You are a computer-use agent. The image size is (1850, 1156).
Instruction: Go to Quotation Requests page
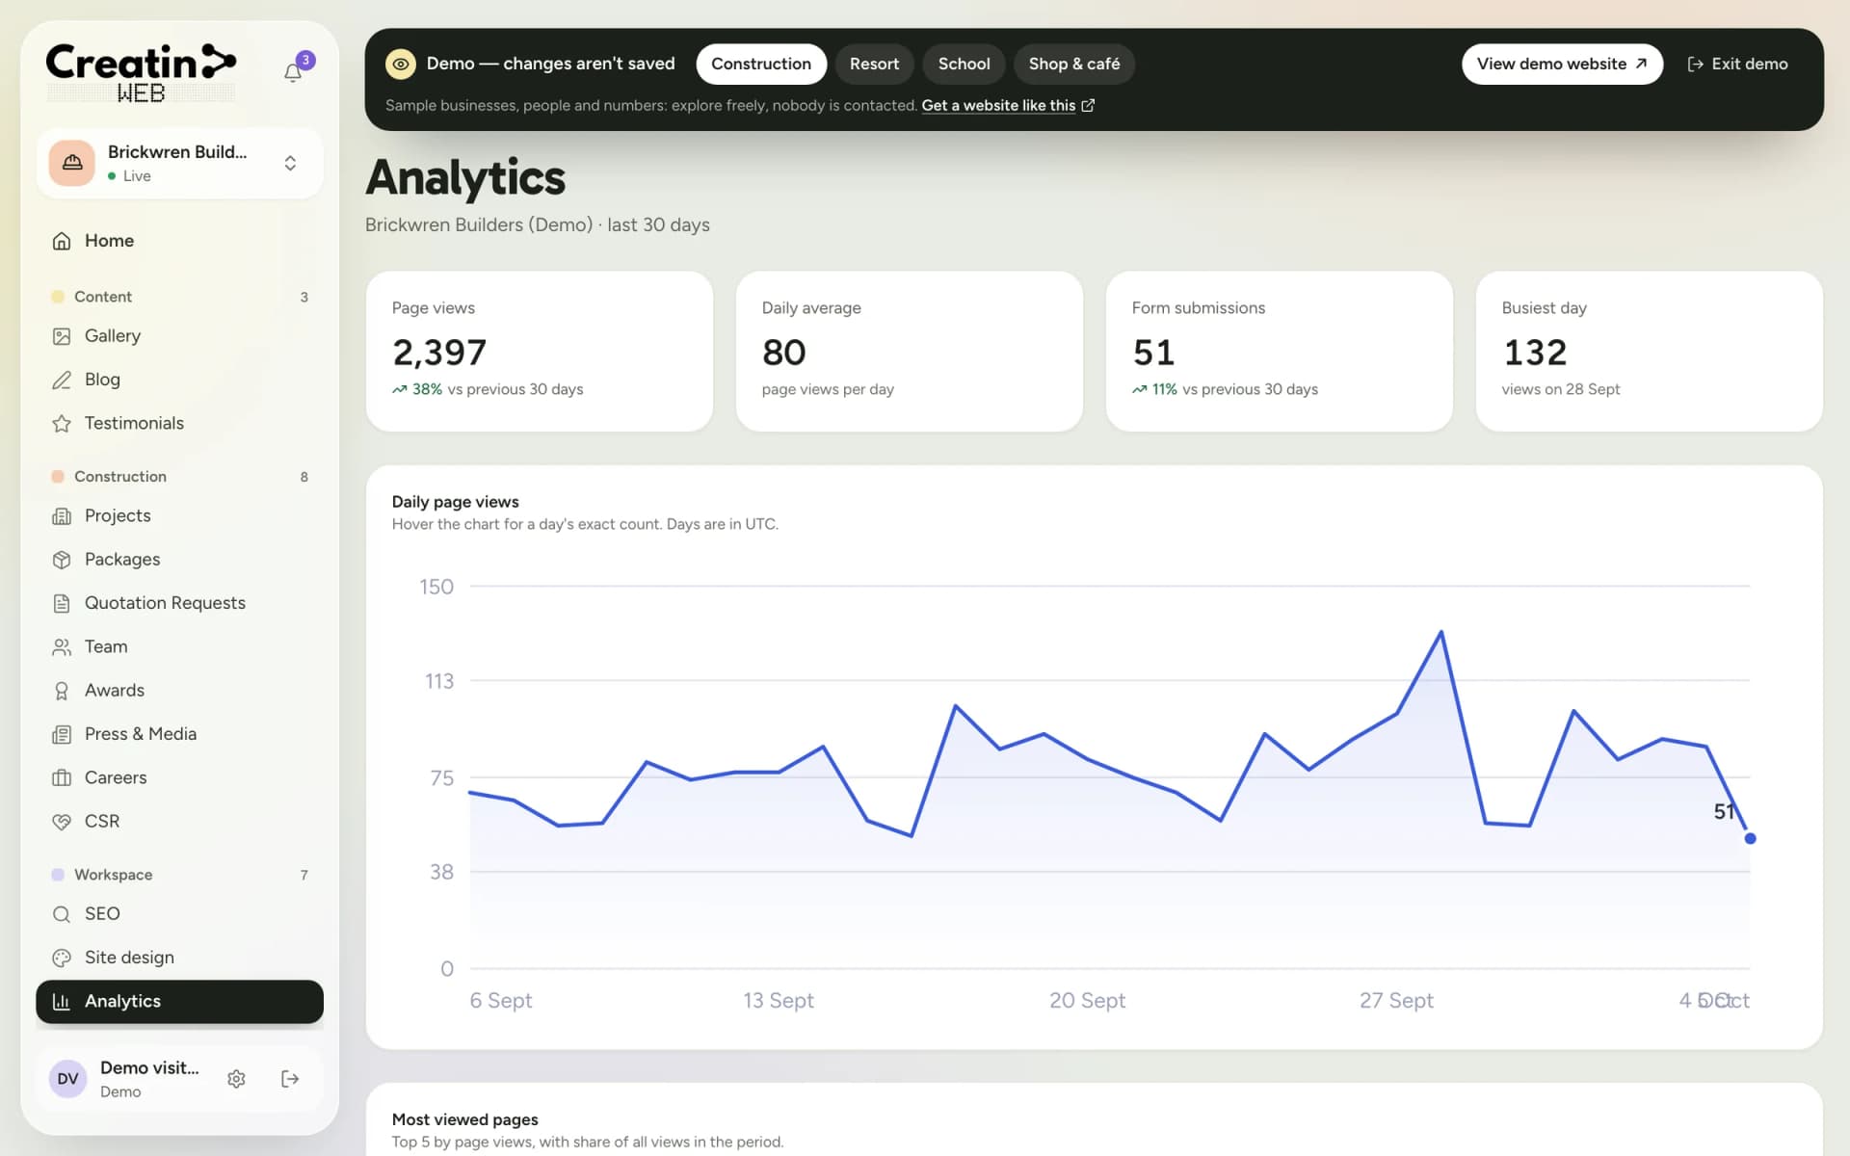click(179, 603)
